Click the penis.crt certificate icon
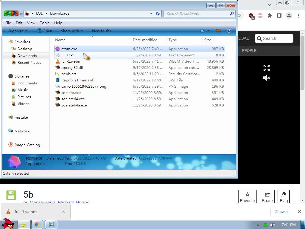Viewport: 305px width, 229px height. (x=57, y=74)
